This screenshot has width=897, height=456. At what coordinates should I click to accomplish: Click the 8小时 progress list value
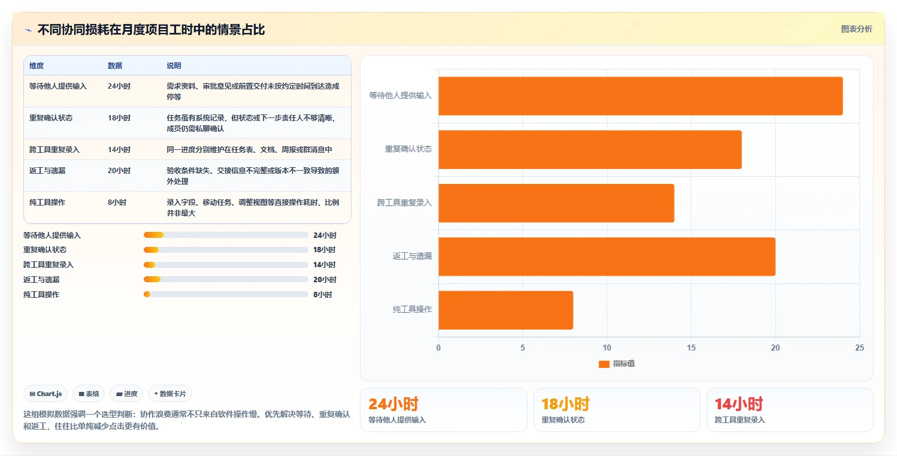(323, 294)
